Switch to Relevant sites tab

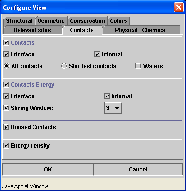pos(32,30)
